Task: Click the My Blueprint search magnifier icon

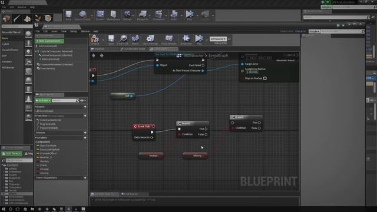Action: (77, 101)
